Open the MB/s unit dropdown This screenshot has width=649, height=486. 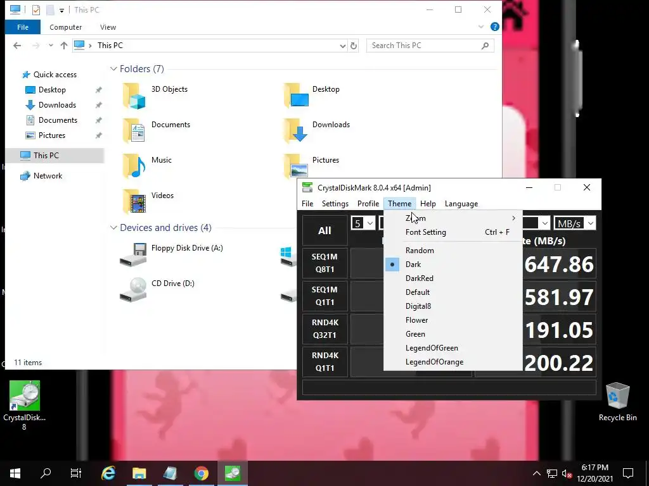tap(574, 223)
